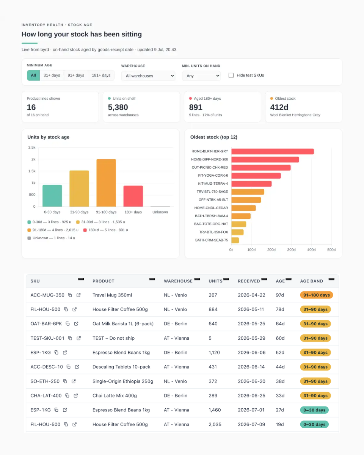Open ACC-DESC-10 external link icon
The height and width of the screenshot is (455, 364).
coord(77,367)
